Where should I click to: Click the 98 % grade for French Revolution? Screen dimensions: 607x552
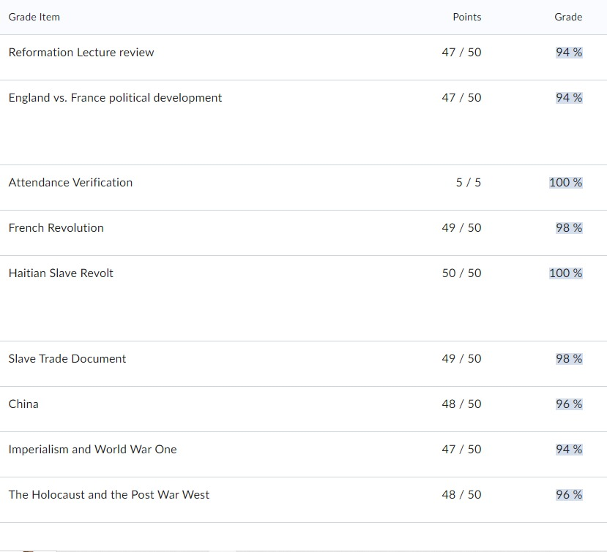(x=569, y=227)
